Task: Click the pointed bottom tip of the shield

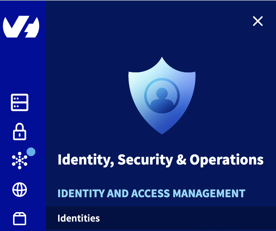Action: (x=162, y=131)
